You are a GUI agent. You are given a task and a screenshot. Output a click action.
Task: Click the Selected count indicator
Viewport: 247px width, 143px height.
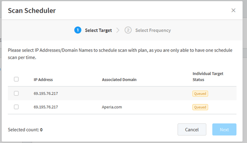(25, 130)
